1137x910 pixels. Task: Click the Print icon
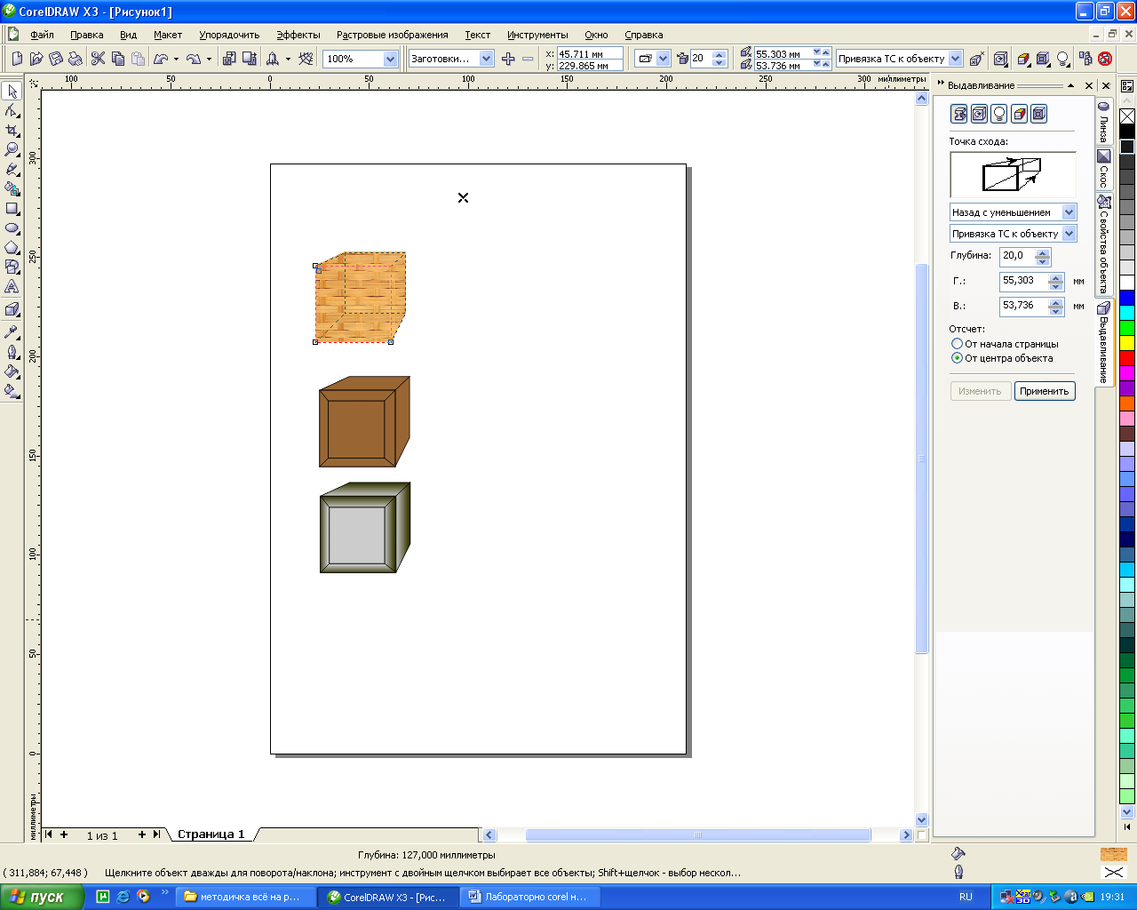click(x=76, y=59)
